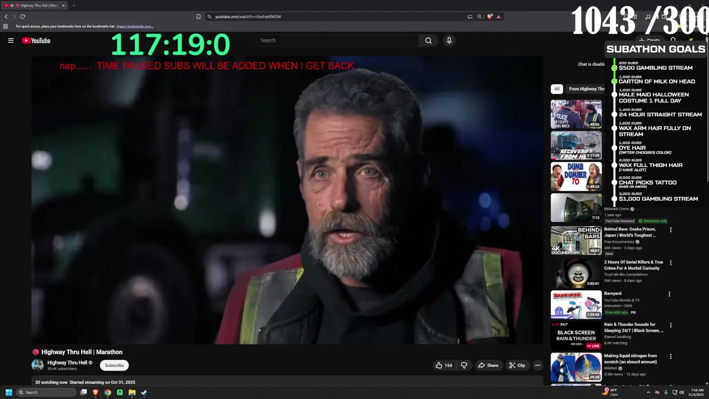Open Police escapes thumbnail with 45:56 duration
Screen dimensions: 709x399
[x=576, y=114]
